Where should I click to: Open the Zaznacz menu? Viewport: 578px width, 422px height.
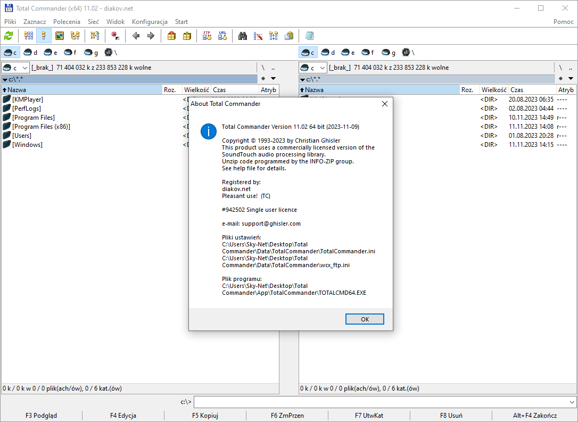click(35, 22)
